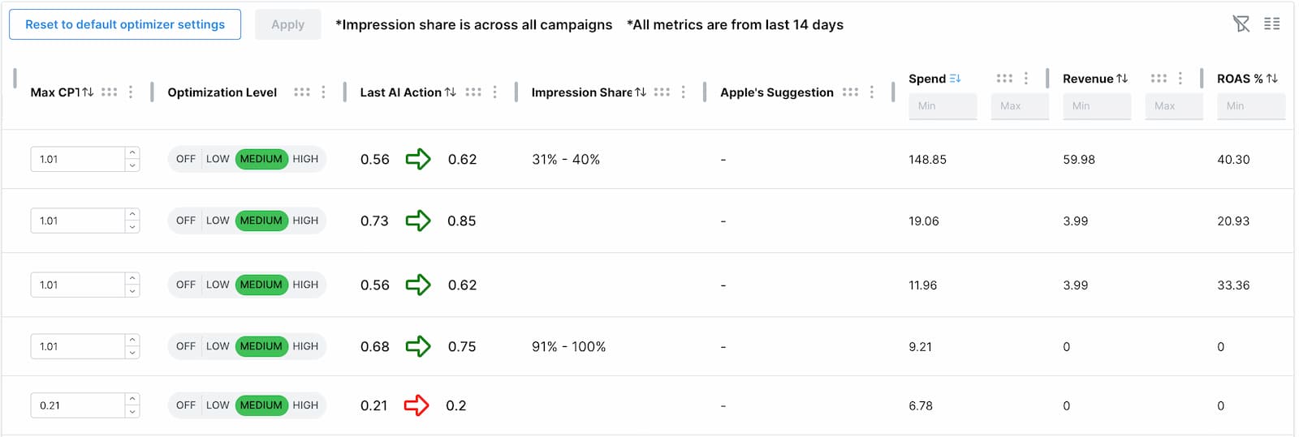Open the Max CPT column three-dot menu
Screen dimensions: 1299x437
[131, 92]
